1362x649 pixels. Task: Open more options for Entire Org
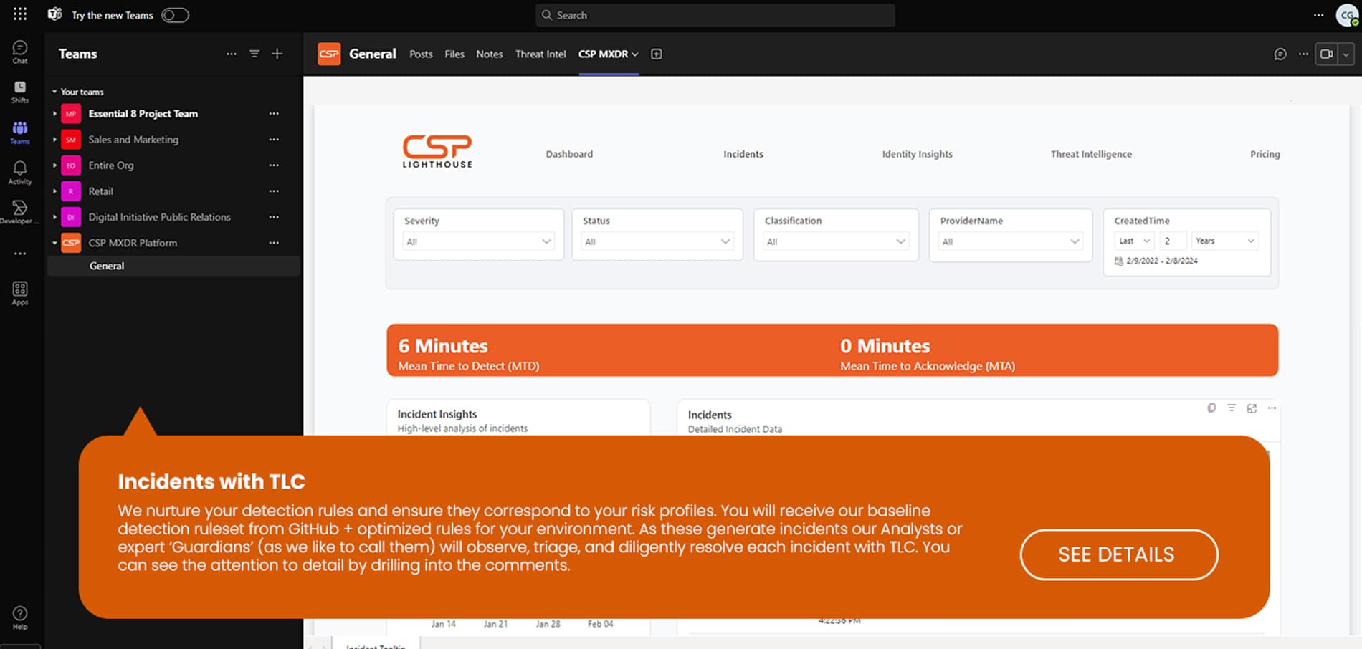[274, 165]
